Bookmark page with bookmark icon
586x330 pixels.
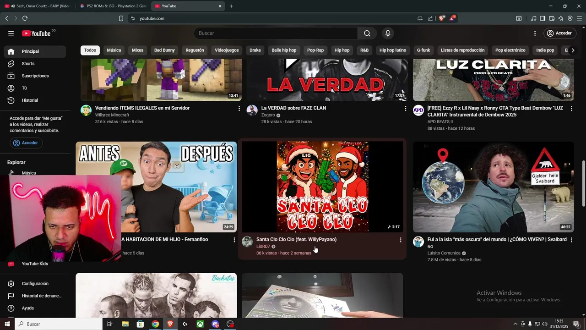pyautogui.click(x=121, y=18)
